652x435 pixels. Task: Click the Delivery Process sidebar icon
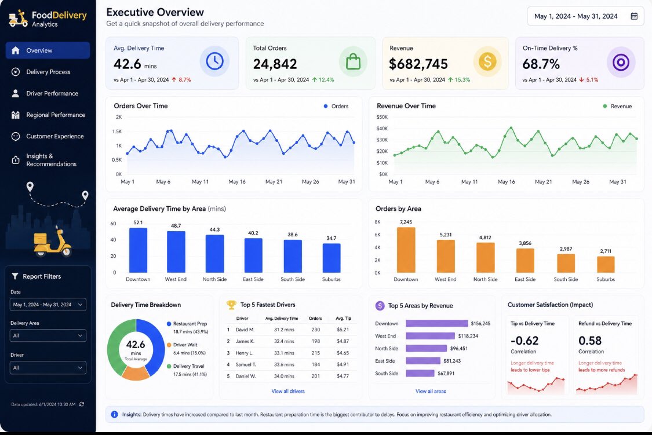(16, 72)
